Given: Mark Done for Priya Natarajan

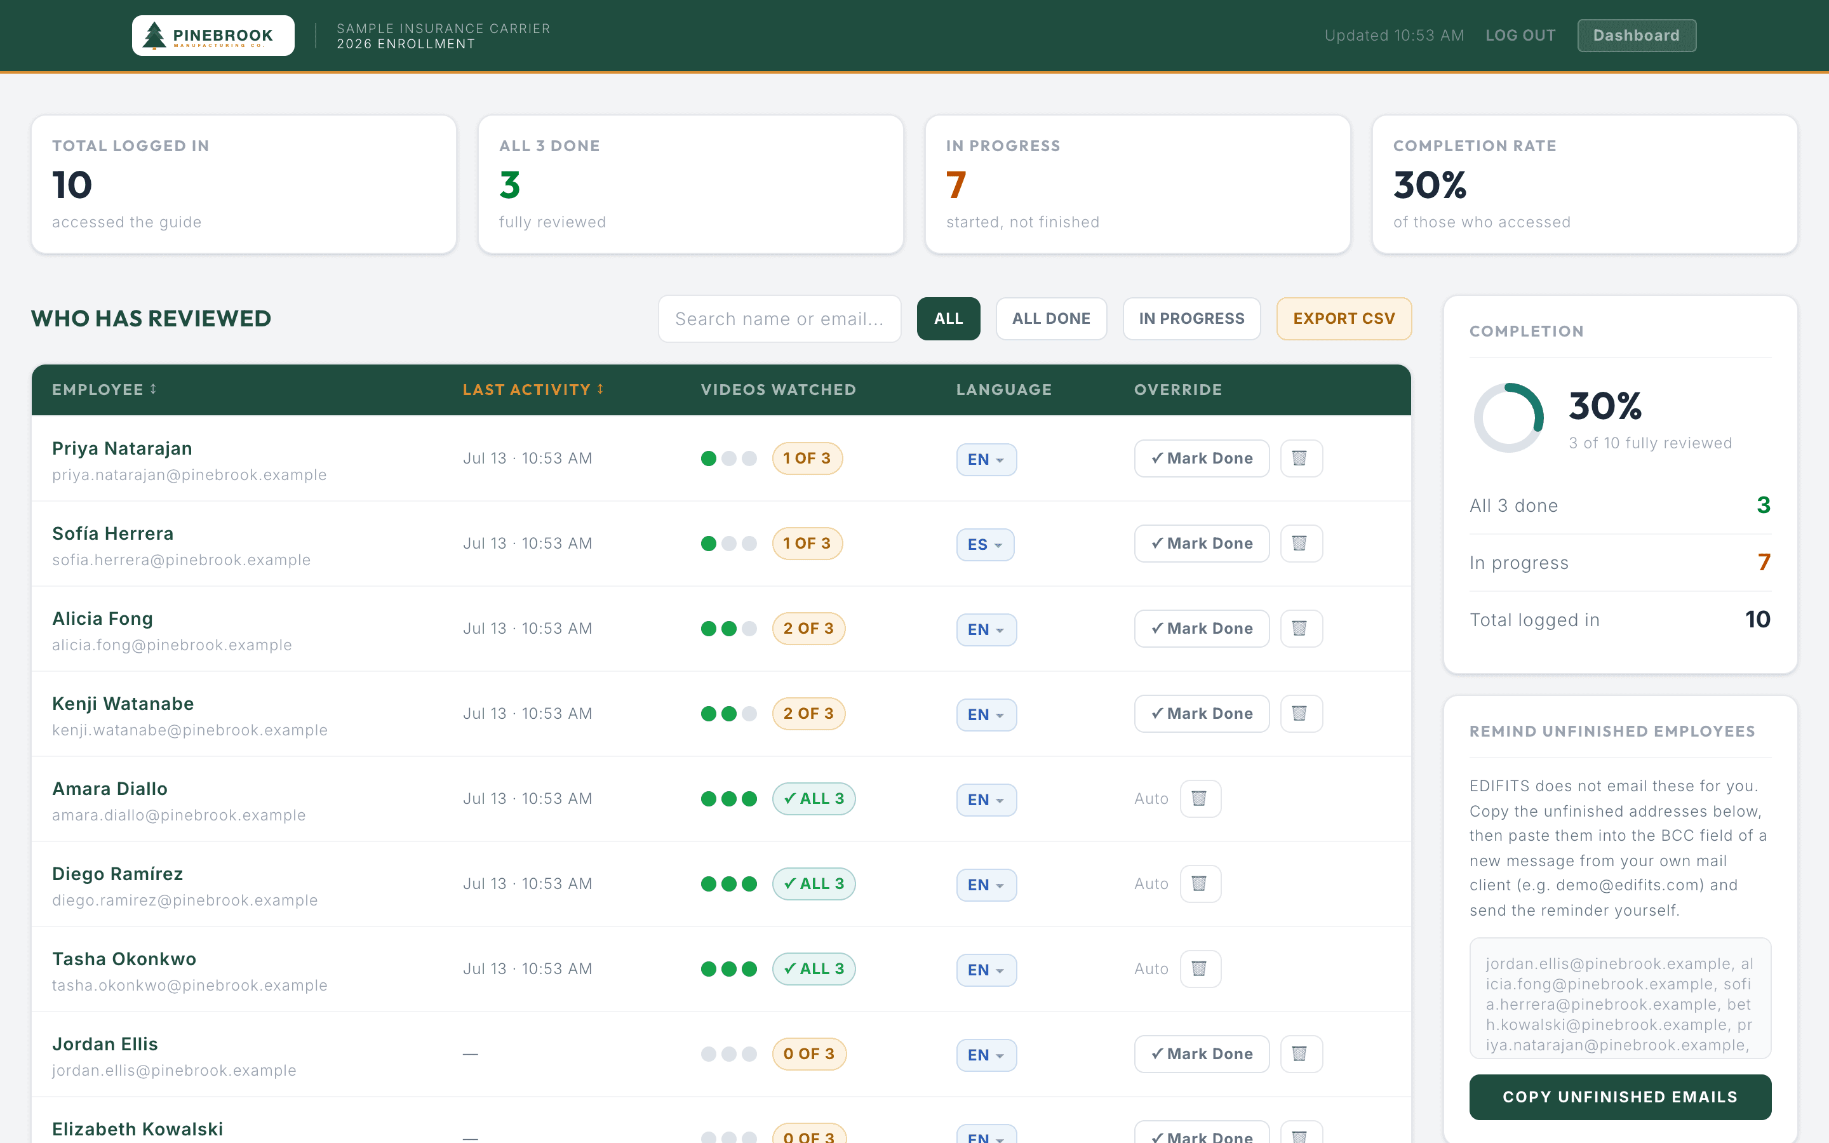Looking at the screenshot, I should [1202, 458].
